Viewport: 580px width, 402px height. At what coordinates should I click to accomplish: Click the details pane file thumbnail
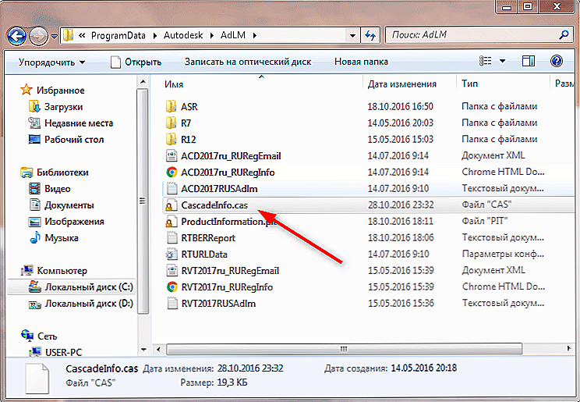click(x=37, y=379)
